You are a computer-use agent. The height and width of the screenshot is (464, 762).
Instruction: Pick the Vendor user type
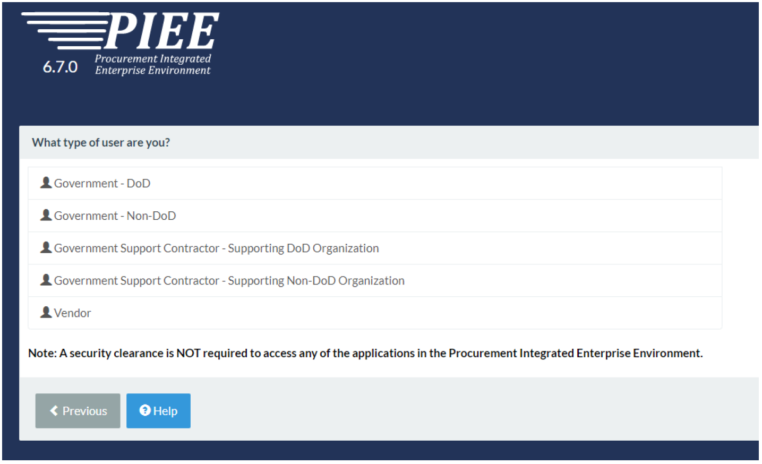(375, 313)
